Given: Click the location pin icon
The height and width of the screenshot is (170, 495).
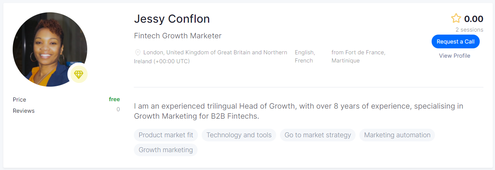Looking at the screenshot, I should click(138, 52).
